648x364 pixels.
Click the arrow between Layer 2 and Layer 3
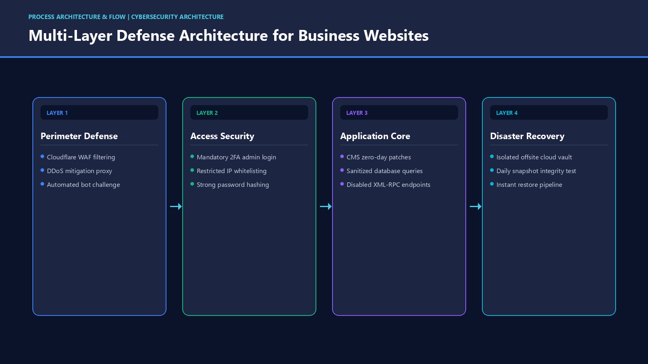point(326,207)
